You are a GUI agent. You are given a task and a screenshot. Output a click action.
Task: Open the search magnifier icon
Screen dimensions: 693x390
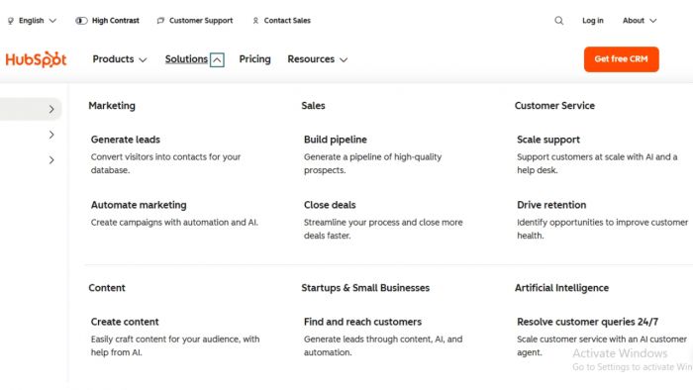coord(559,21)
